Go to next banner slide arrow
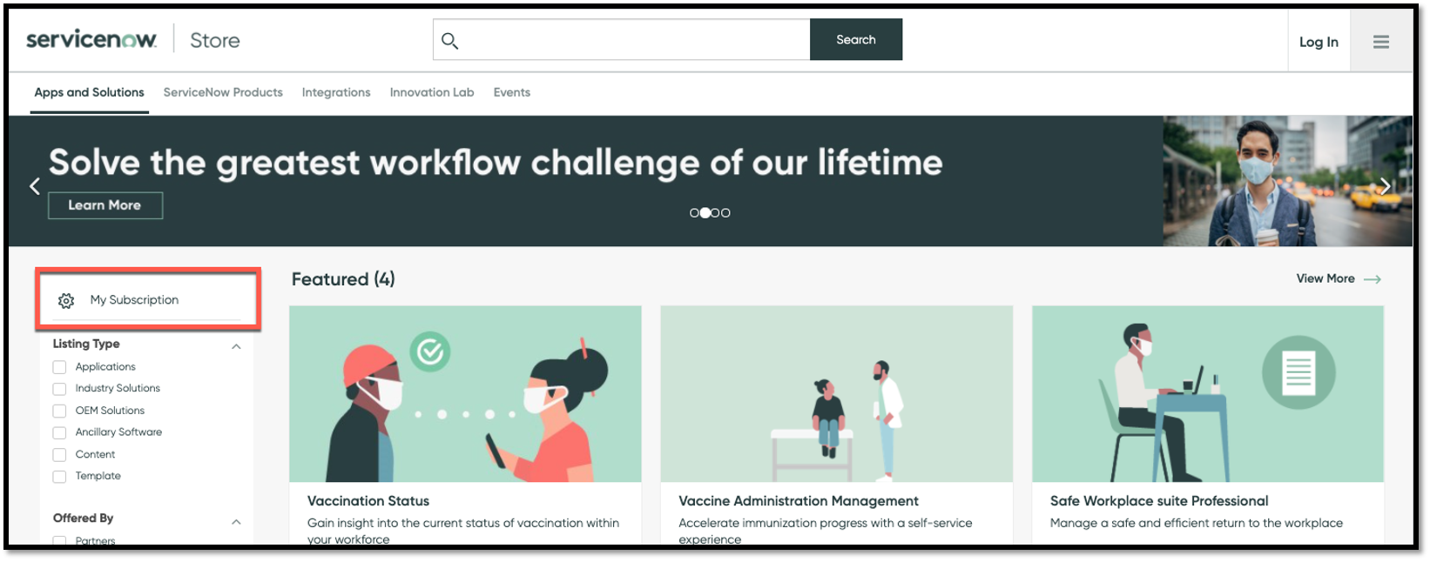The height and width of the screenshot is (562, 1430). [1385, 186]
